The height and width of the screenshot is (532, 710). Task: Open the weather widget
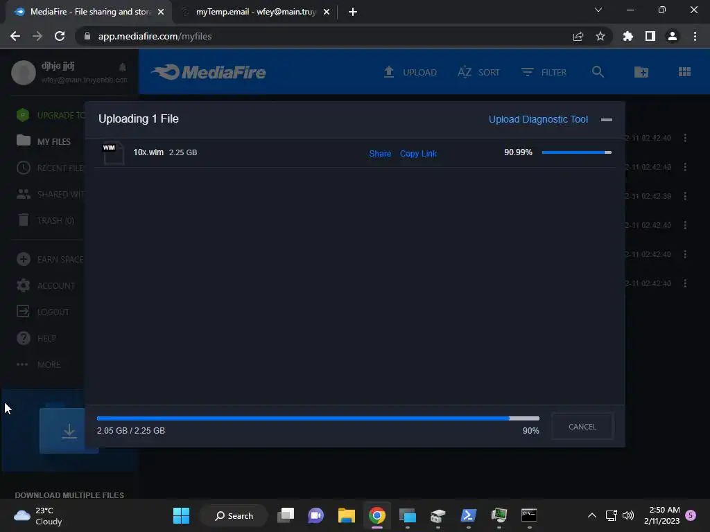37,515
